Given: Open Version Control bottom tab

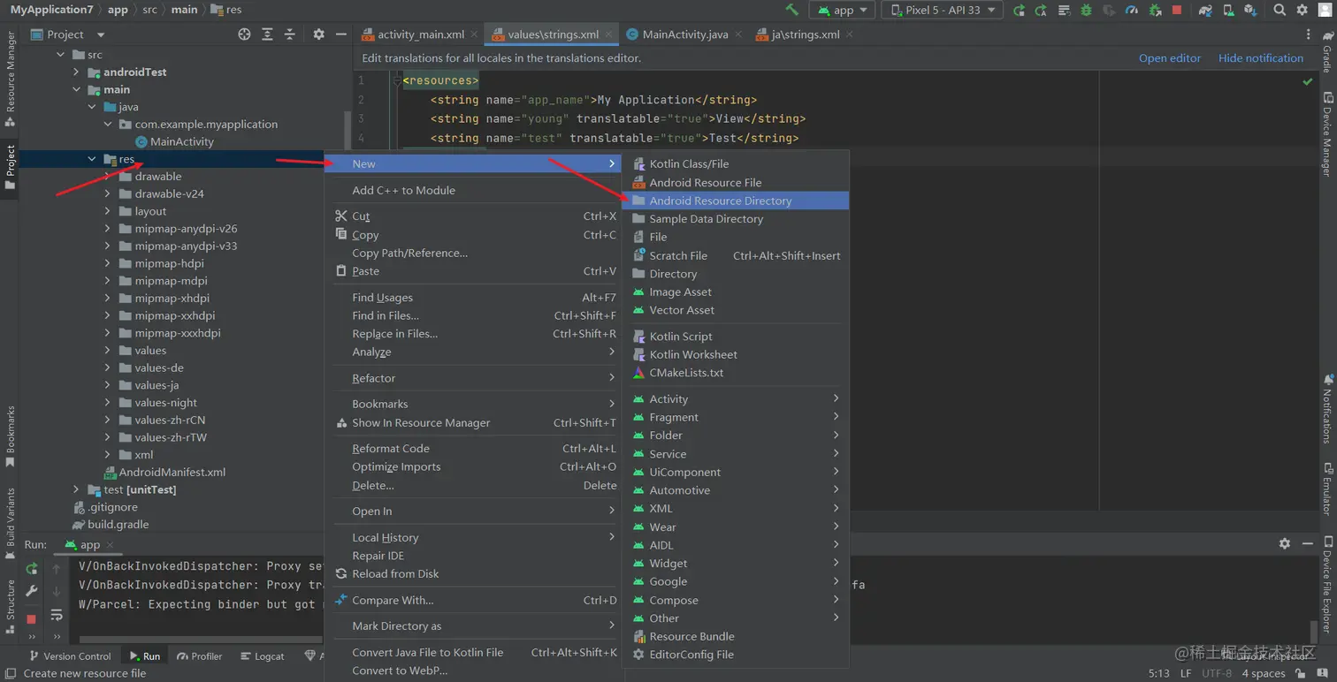Looking at the screenshot, I should 70,656.
